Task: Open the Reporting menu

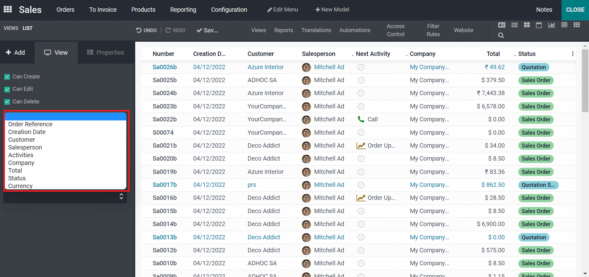Action: (x=183, y=10)
